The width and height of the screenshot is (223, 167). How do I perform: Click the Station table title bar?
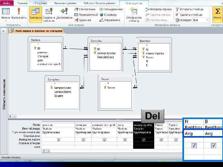(x=46, y=40)
